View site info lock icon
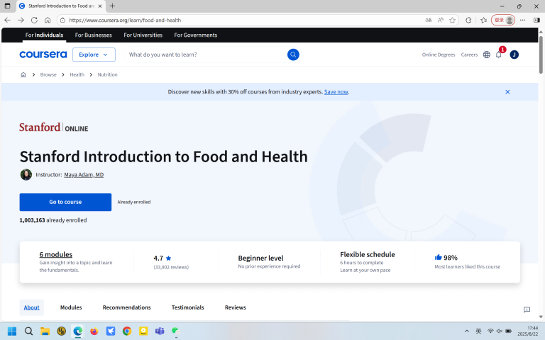The width and height of the screenshot is (545, 340). tap(62, 20)
